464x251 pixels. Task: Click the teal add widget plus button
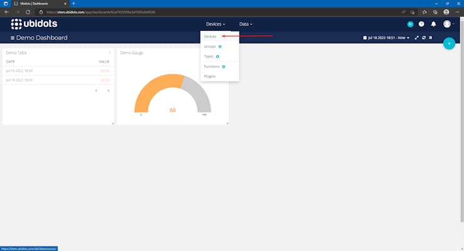(x=449, y=43)
